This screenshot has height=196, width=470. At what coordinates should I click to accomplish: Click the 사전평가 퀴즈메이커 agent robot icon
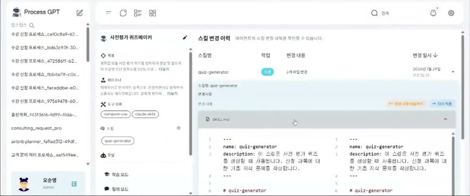click(104, 38)
